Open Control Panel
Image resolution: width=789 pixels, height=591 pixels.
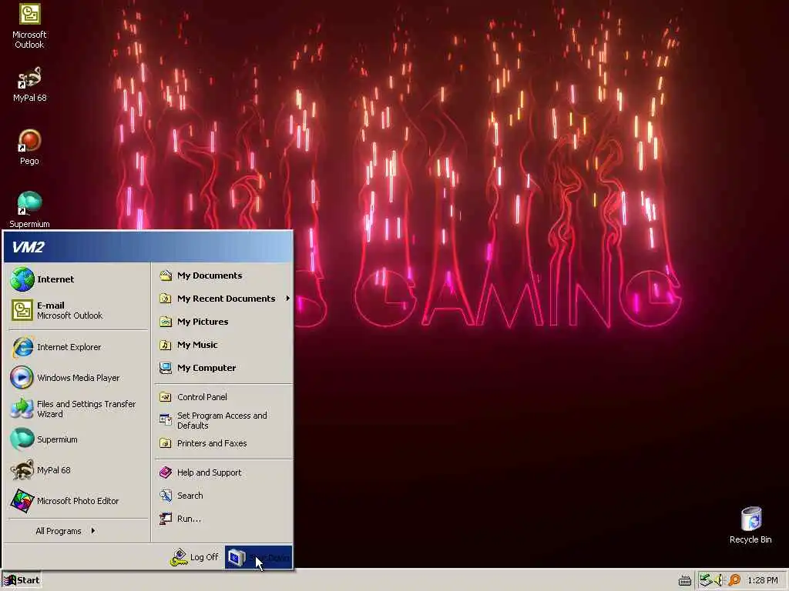[x=223, y=397]
